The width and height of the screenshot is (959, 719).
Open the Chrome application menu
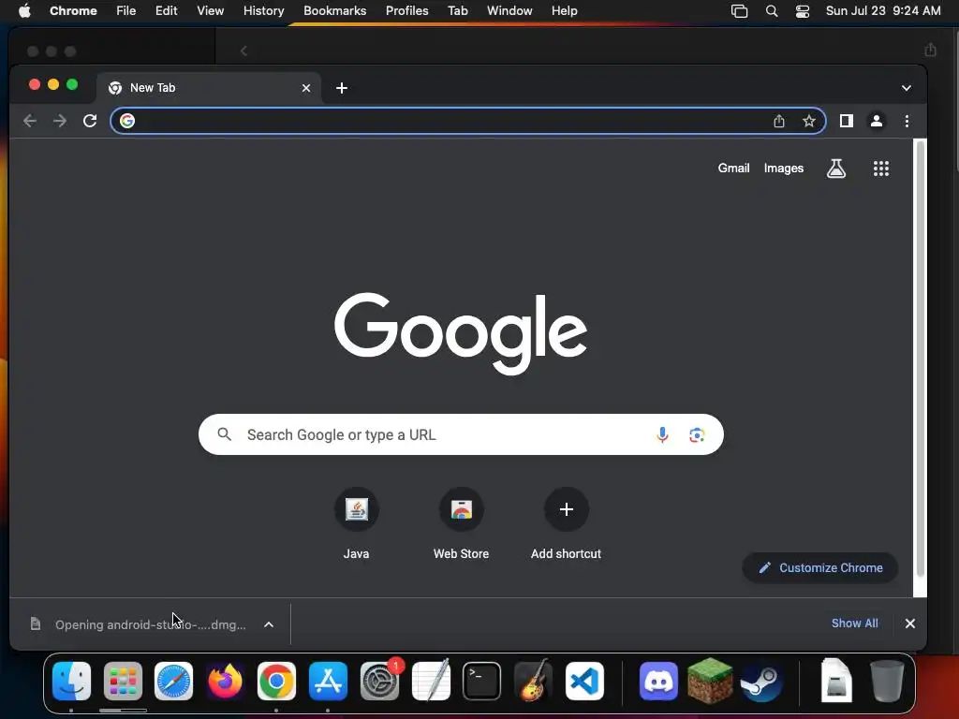(x=73, y=10)
